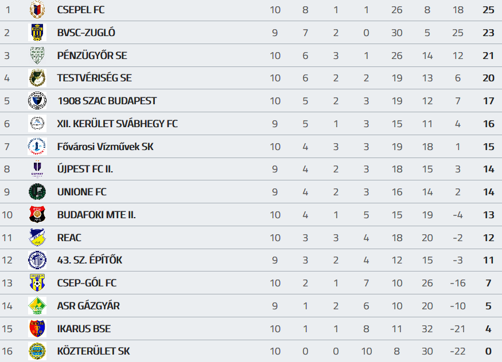Viewport: 502px width, 362px height.
Task: Click the Csepel FC team crest
Action: coord(37,10)
